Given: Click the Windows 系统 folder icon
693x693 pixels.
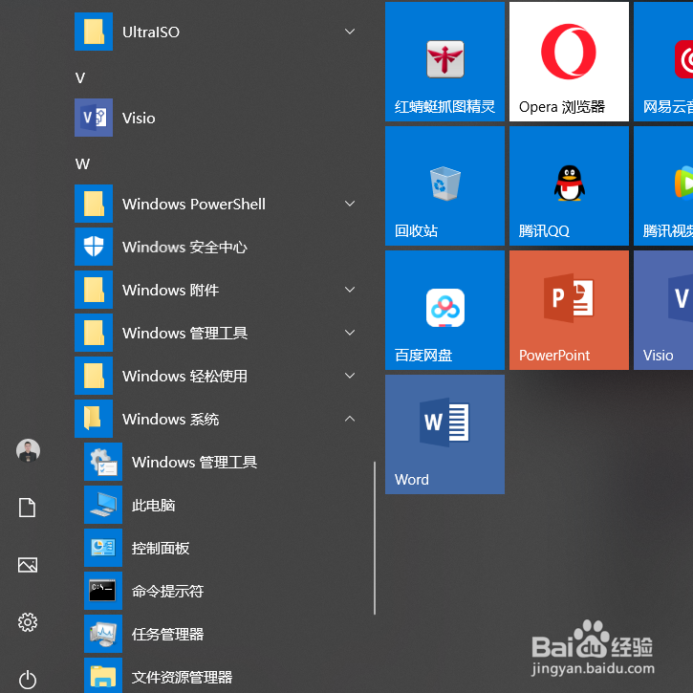Looking at the screenshot, I should [x=94, y=419].
